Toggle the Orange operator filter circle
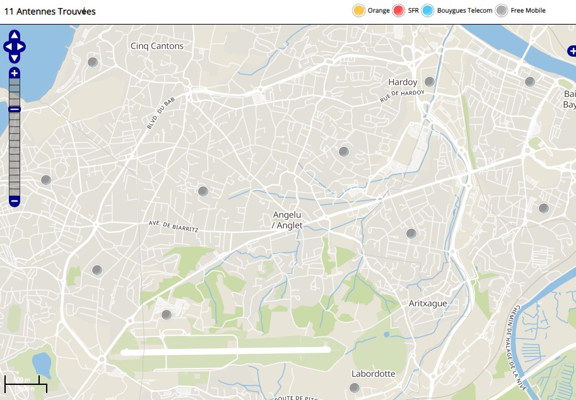The width and height of the screenshot is (576, 400). tap(359, 11)
